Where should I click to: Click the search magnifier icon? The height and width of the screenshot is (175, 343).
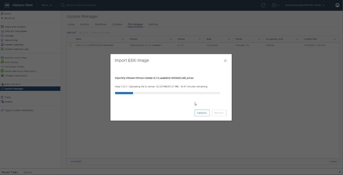[63, 5]
